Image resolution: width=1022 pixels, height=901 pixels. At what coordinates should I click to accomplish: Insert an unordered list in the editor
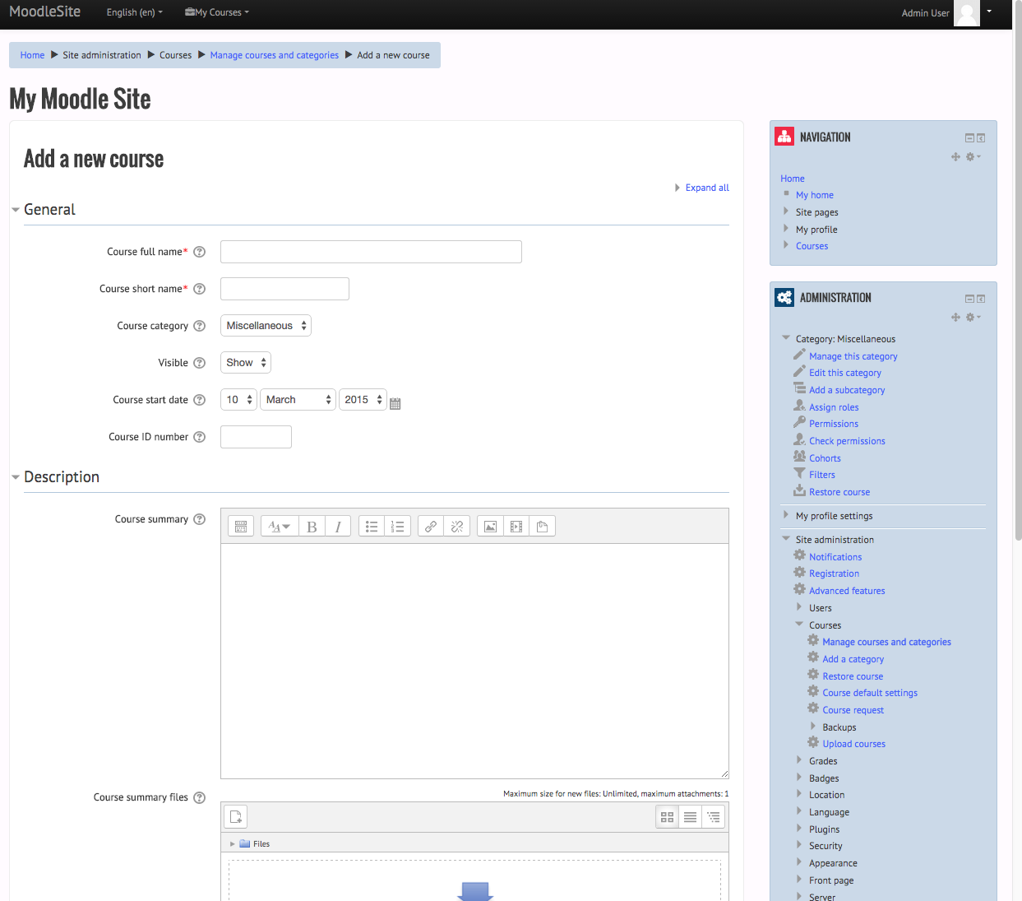pyautogui.click(x=372, y=527)
